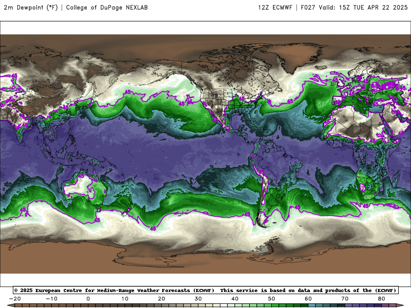Click the 'Valid: 15Z TUE APR 22 2025' text
Screen dimensions: 411x308
pyautogui.click(x=363, y=8)
